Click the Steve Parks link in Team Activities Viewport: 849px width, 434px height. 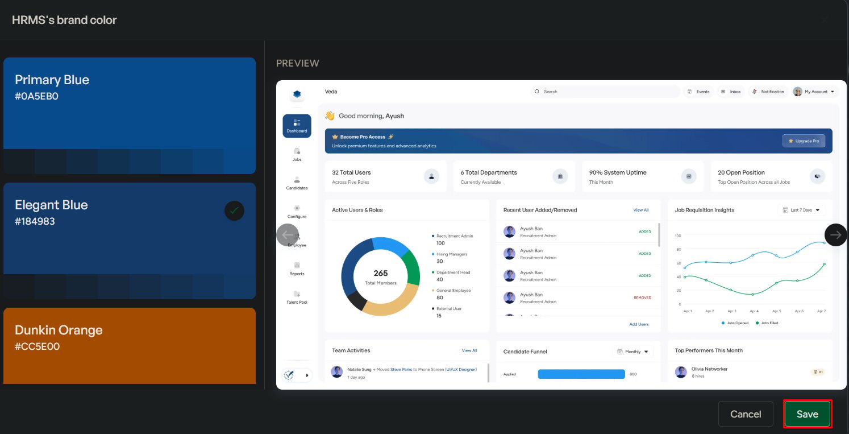[401, 370]
